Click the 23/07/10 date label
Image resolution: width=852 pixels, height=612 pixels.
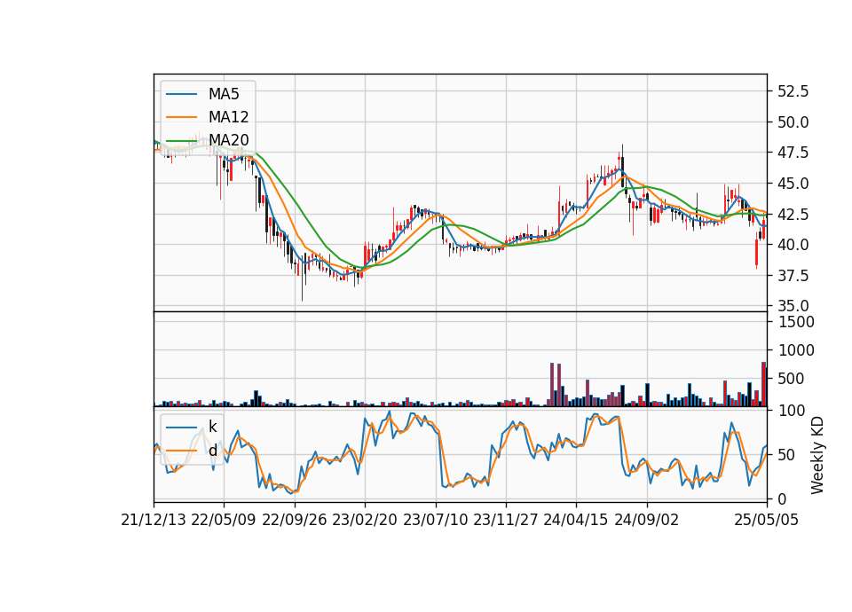pos(435,520)
